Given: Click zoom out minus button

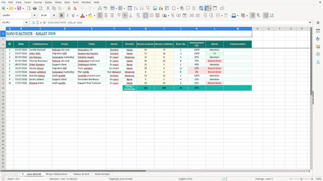Looking at the screenshot, I should pyautogui.click(x=291, y=179).
